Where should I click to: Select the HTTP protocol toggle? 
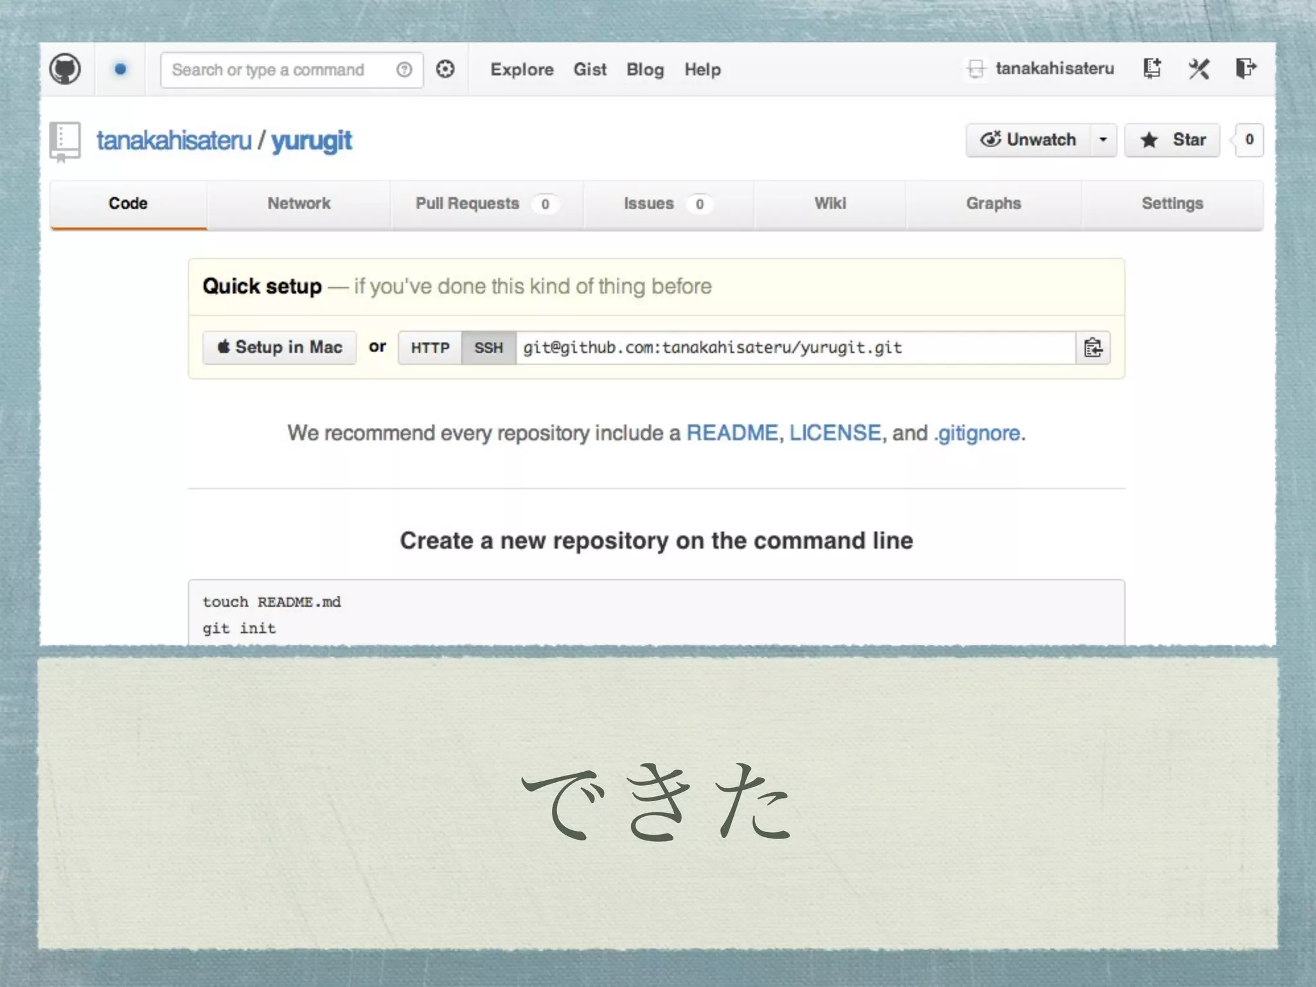[x=430, y=348]
